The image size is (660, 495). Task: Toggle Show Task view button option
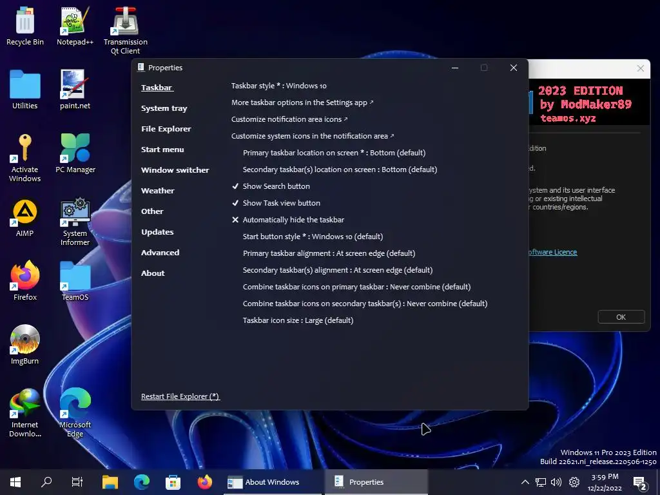point(276,203)
